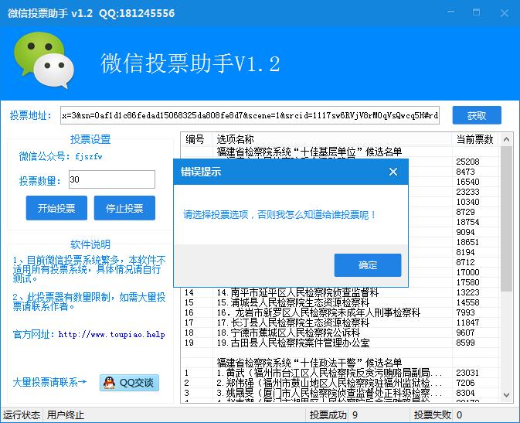Image resolution: width=520 pixels, height=423 pixels.
Task: Select row 16 龙岩市新罗区人民检察院未成年人刑事检察科
Action: coord(340,312)
